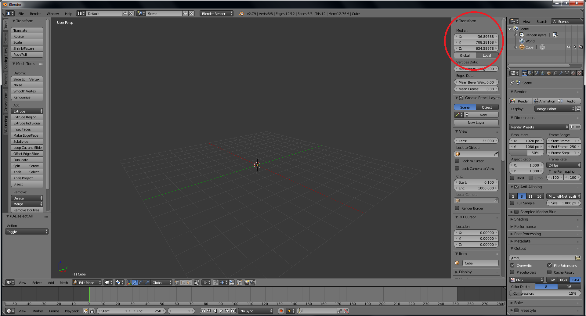Enable Lock Camera to View checkbox

tap(457, 168)
